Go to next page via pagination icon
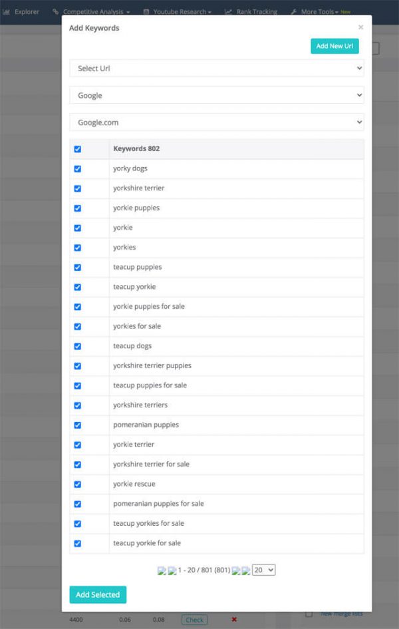Viewport: 399px width, 629px height. coord(236,570)
